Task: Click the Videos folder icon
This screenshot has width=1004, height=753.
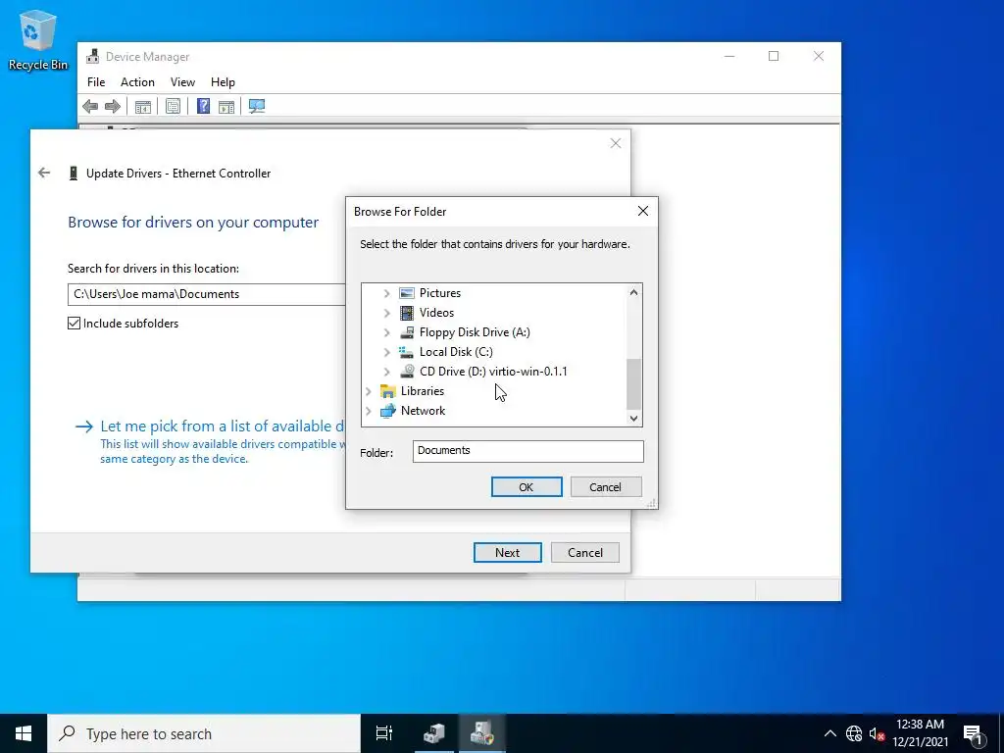Action: click(x=407, y=313)
